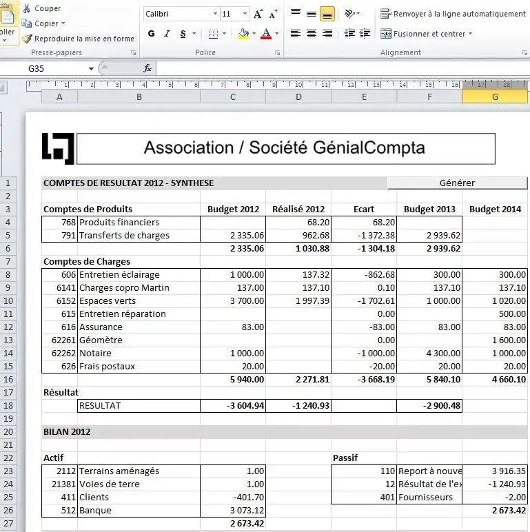Click the Association / Société GénialCompta title
Viewport: 530px width, 532px height.
(286, 148)
